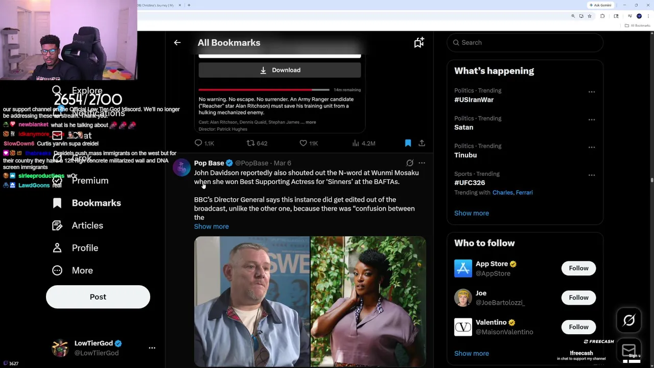Open the #USIranWar trending topic

[x=474, y=100]
